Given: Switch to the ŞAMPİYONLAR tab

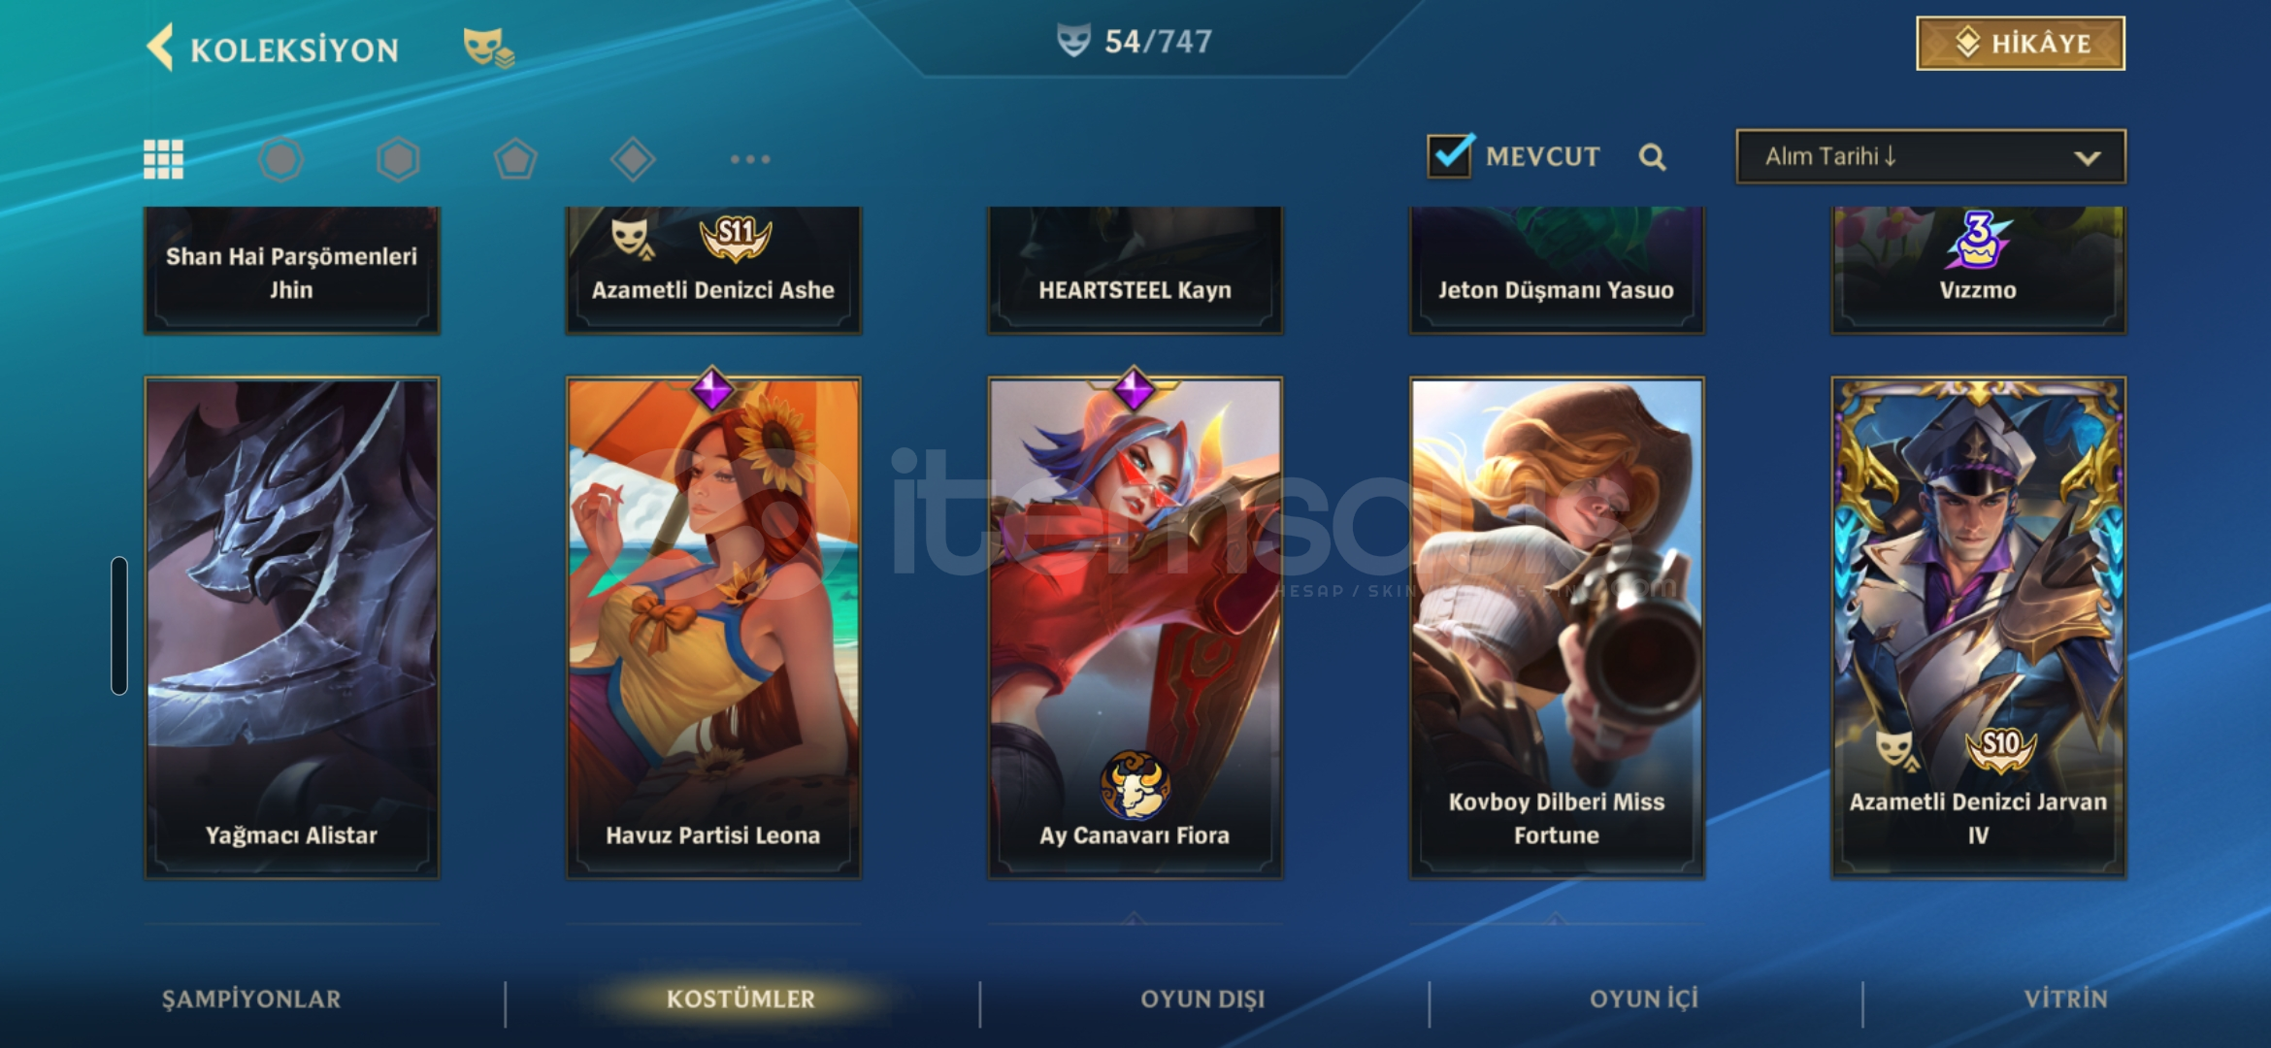Looking at the screenshot, I should [251, 999].
